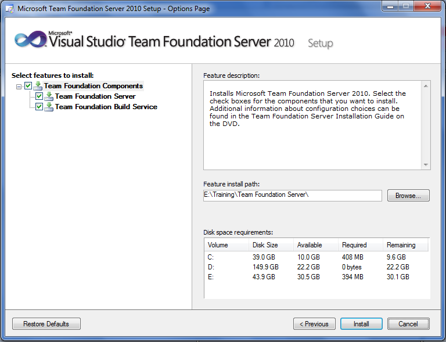Click the 43.9 GB disk size cell
The image size is (446, 342).
pyautogui.click(x=264, y=277)
